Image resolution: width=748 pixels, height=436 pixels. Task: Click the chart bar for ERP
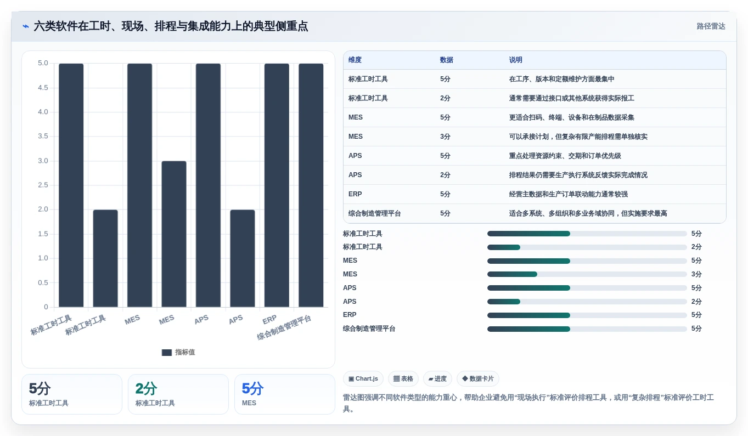coord(277,185)
